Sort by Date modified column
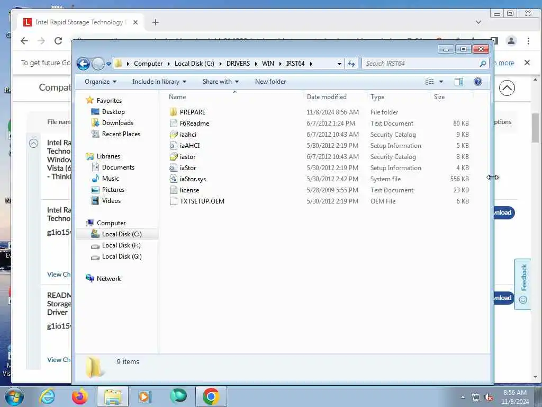This screenshot has width=542, height=407. [x=326, y=97]
